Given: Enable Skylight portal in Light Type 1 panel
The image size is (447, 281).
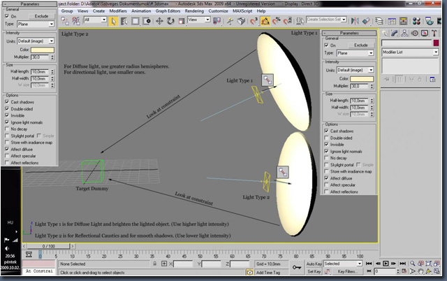Looking at the screenshot, I should pyautogui.click(x=326, y=164).
